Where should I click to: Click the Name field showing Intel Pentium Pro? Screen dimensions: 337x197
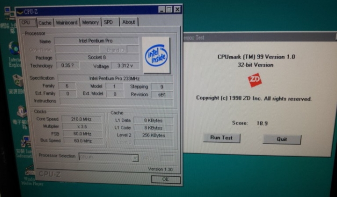click(96, 41)
